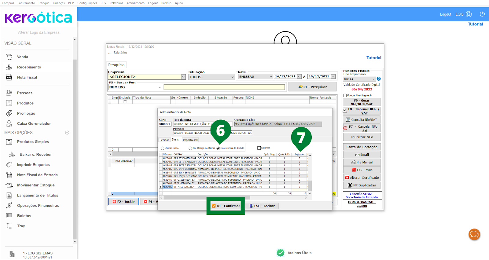
Task: Click the Baixar c. Receber icon
Action: click(x=12, y=155)
